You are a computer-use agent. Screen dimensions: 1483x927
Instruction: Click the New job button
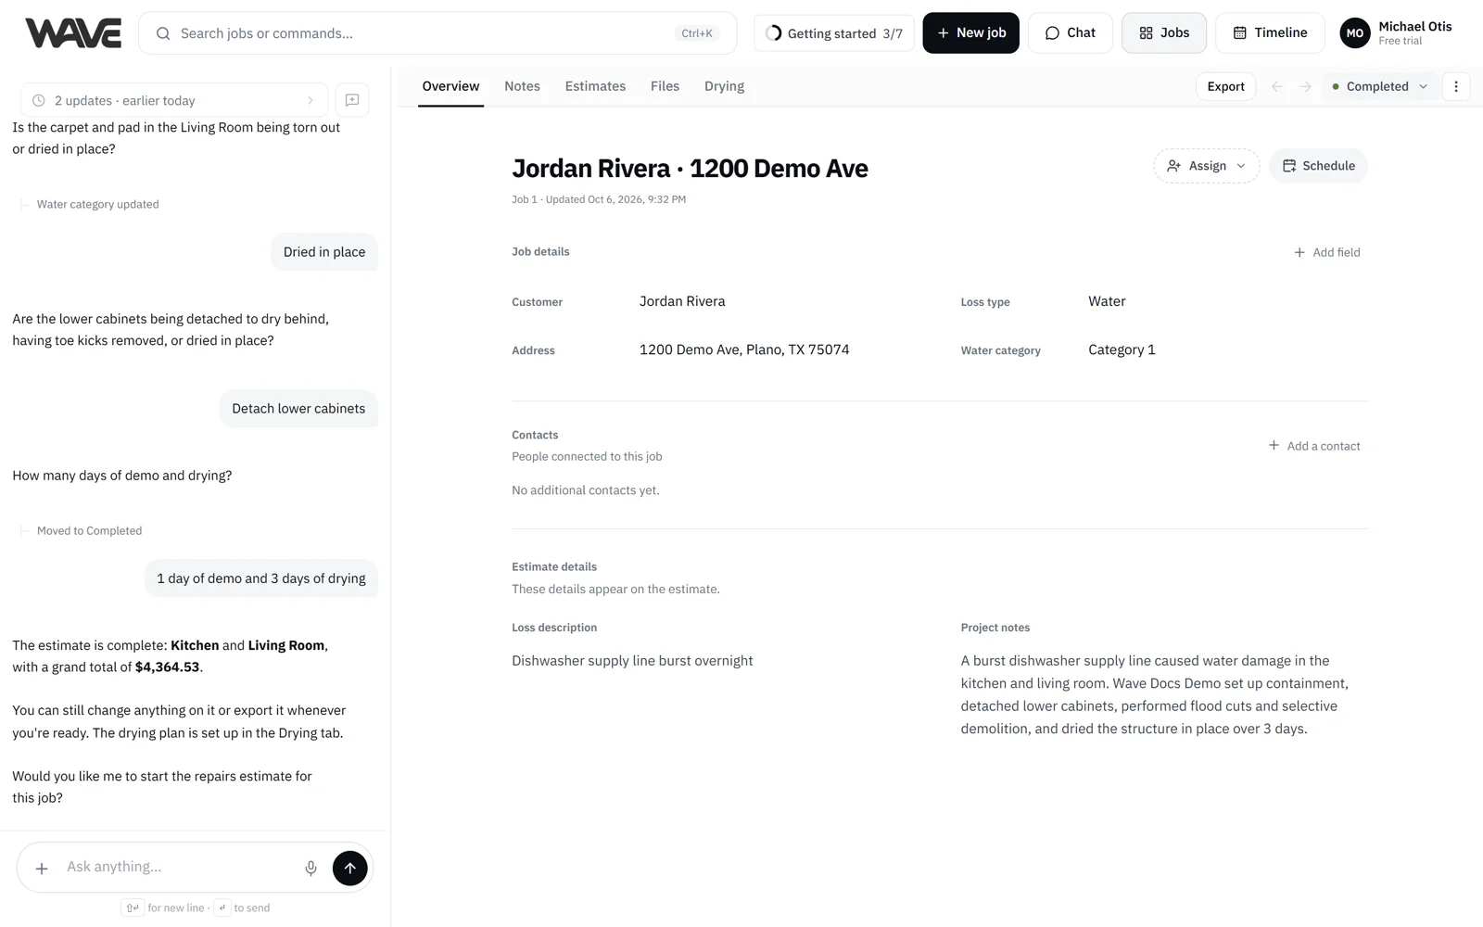point(970,33)
